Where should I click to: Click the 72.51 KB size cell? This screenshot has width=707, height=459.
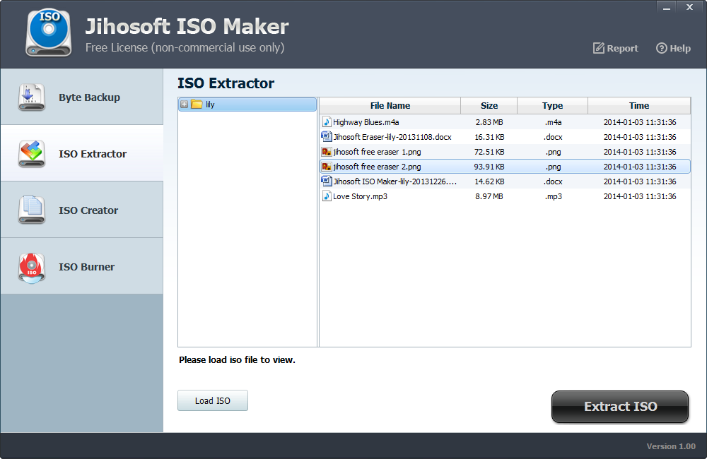489,152
